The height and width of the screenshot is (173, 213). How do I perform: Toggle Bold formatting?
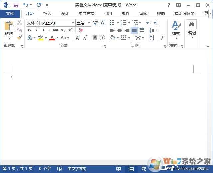point(29,30)
